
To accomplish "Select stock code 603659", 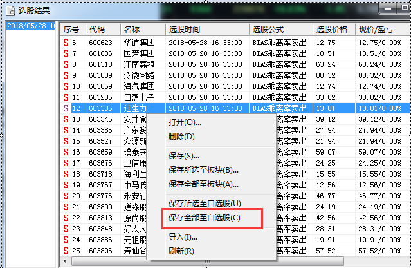I will tap(100, 152).
